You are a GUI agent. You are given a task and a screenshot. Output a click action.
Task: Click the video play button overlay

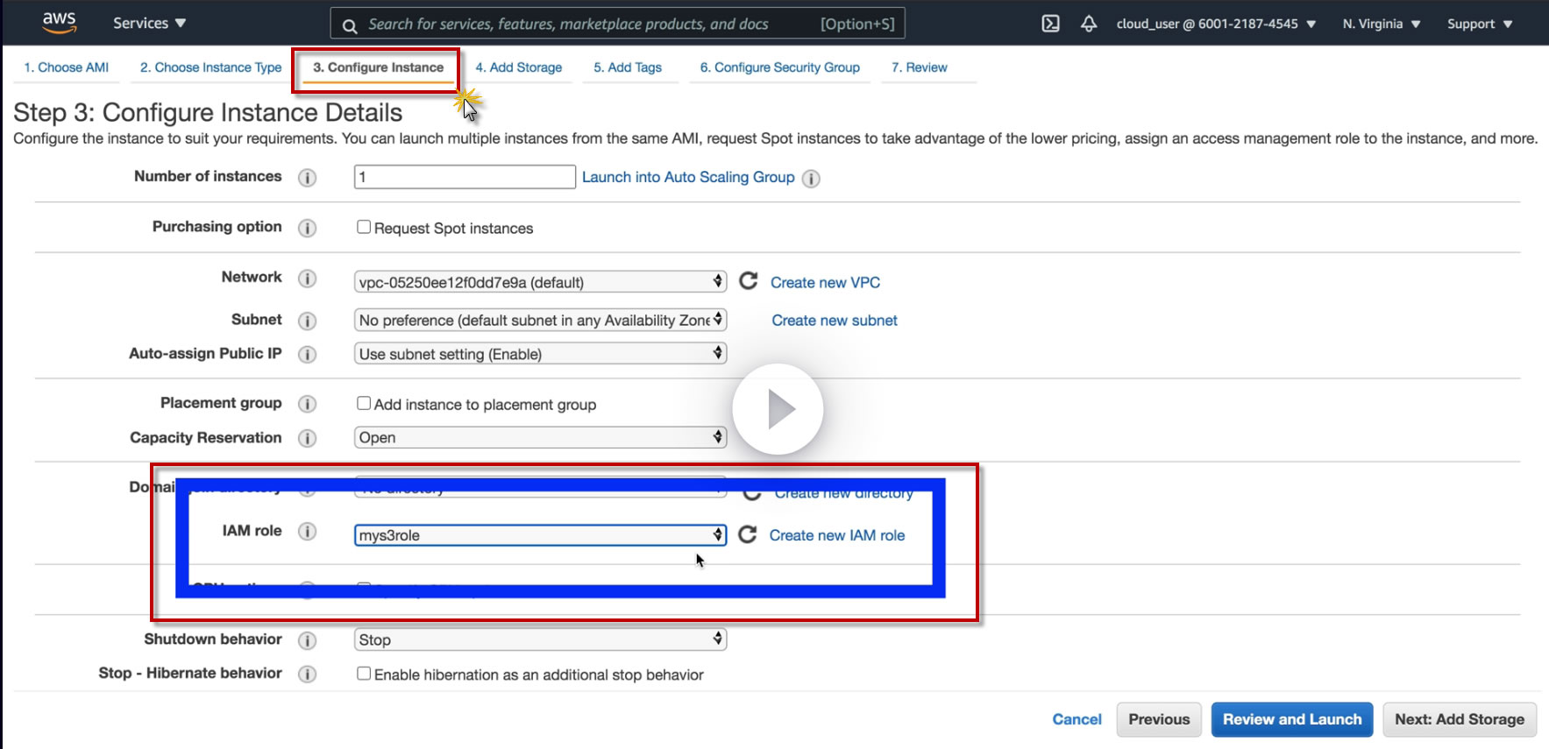pyautogui.click(x=778, y=409)
